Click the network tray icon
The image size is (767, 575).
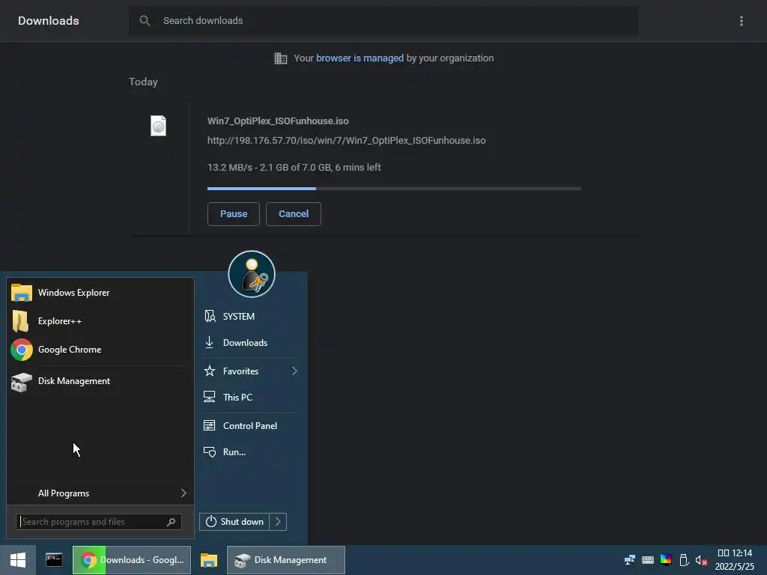coord(629,560)
